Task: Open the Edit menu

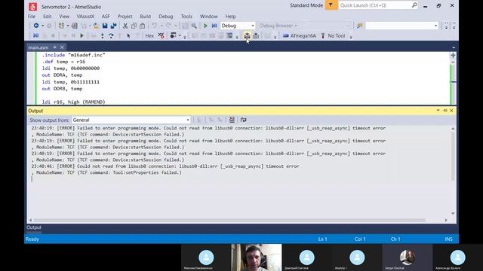Action: (47, 17)
